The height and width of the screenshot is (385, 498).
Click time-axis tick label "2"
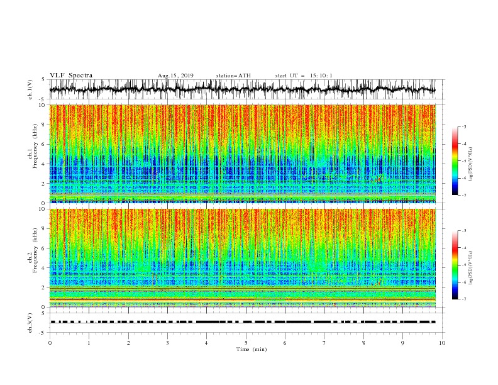128,343
